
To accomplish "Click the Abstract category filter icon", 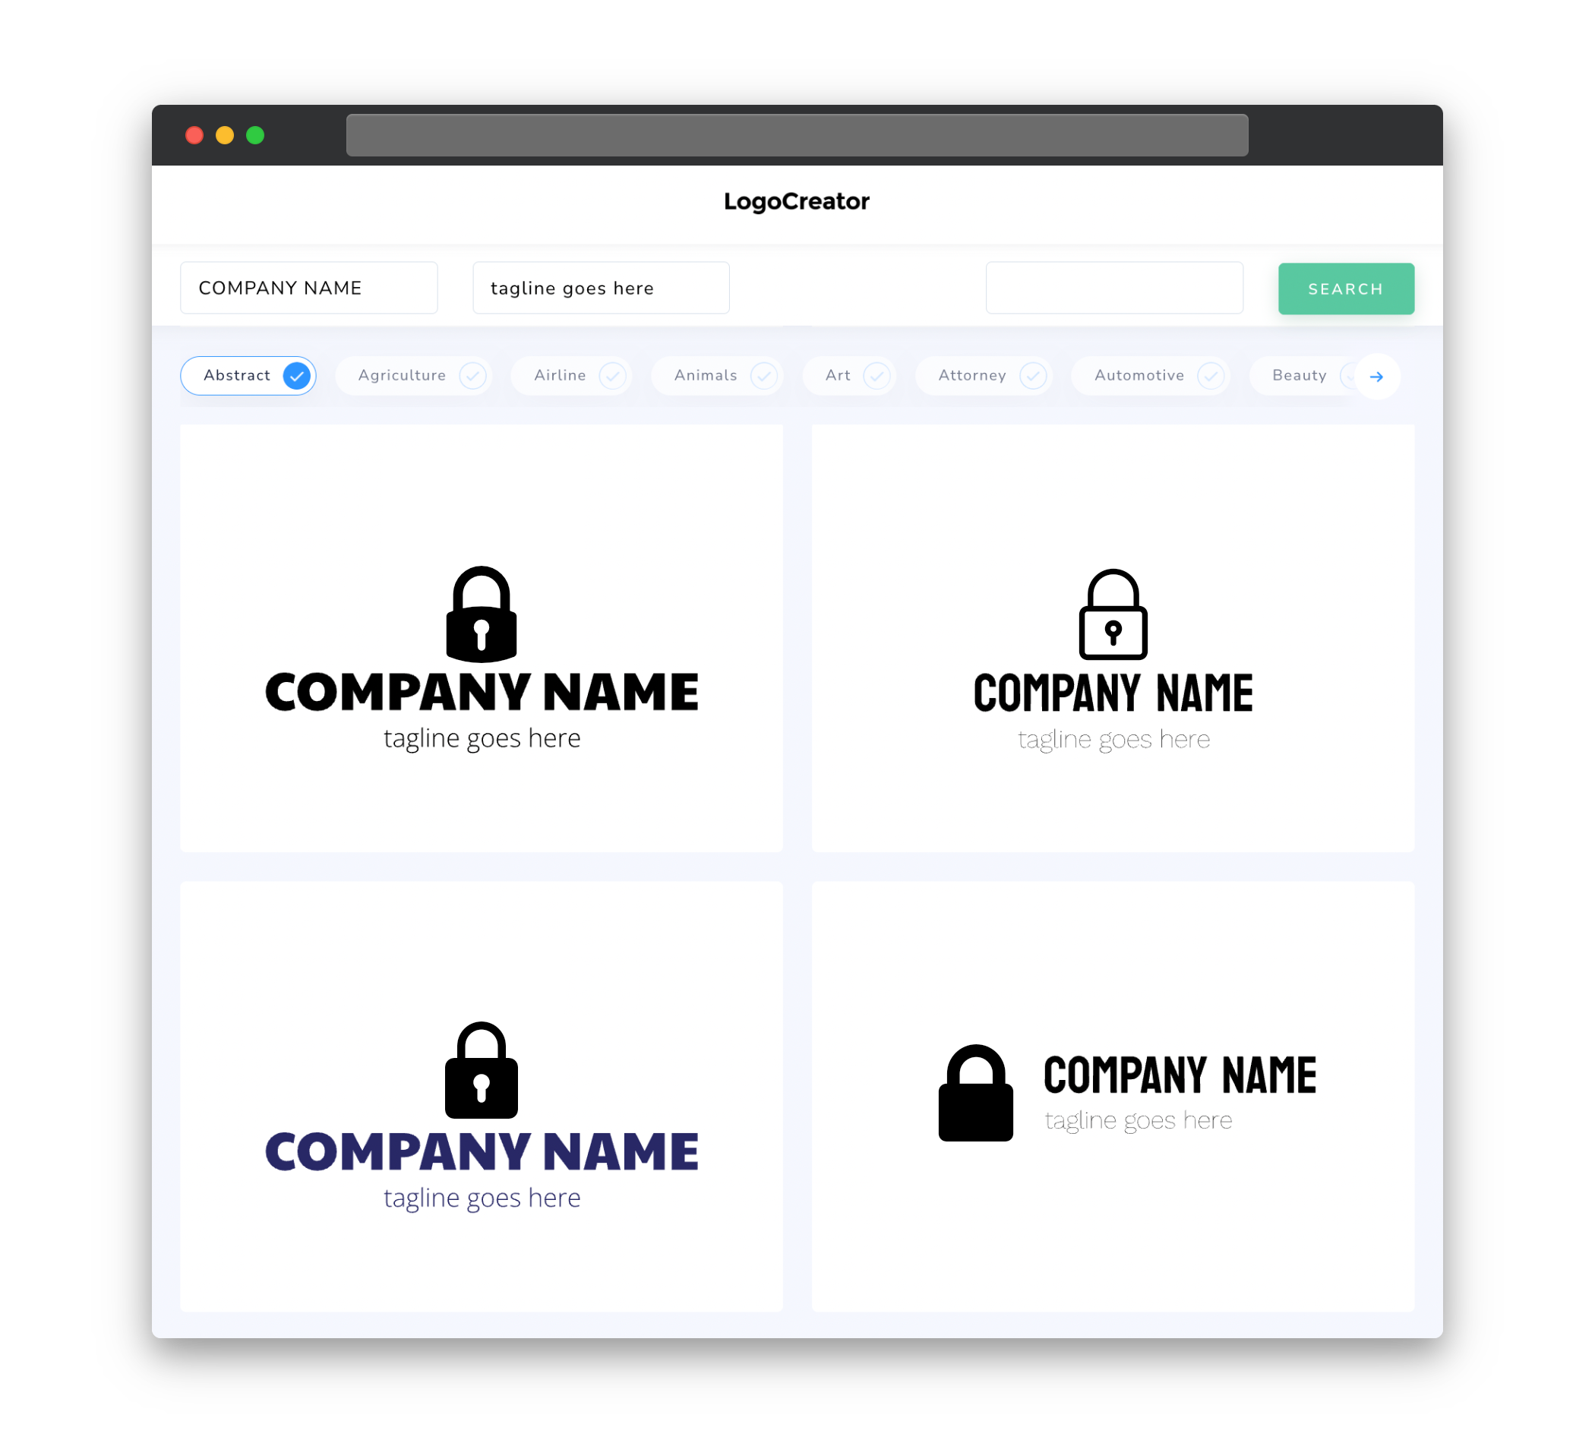I will point(296,375).
